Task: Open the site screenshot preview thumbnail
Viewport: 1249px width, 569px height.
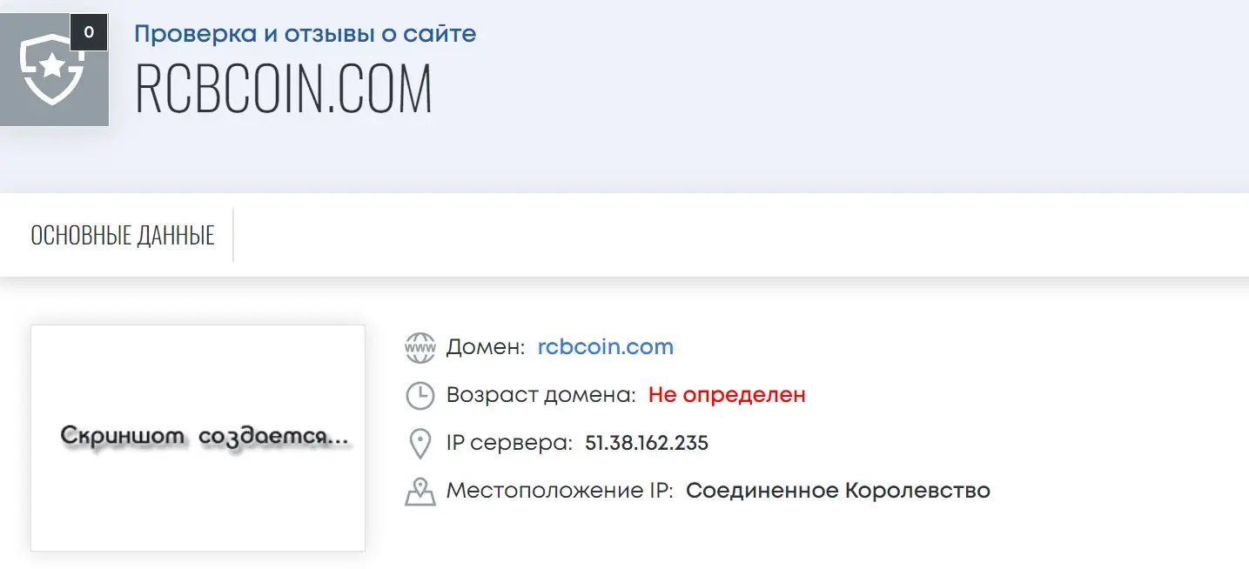Action: [x=198, y=438]
